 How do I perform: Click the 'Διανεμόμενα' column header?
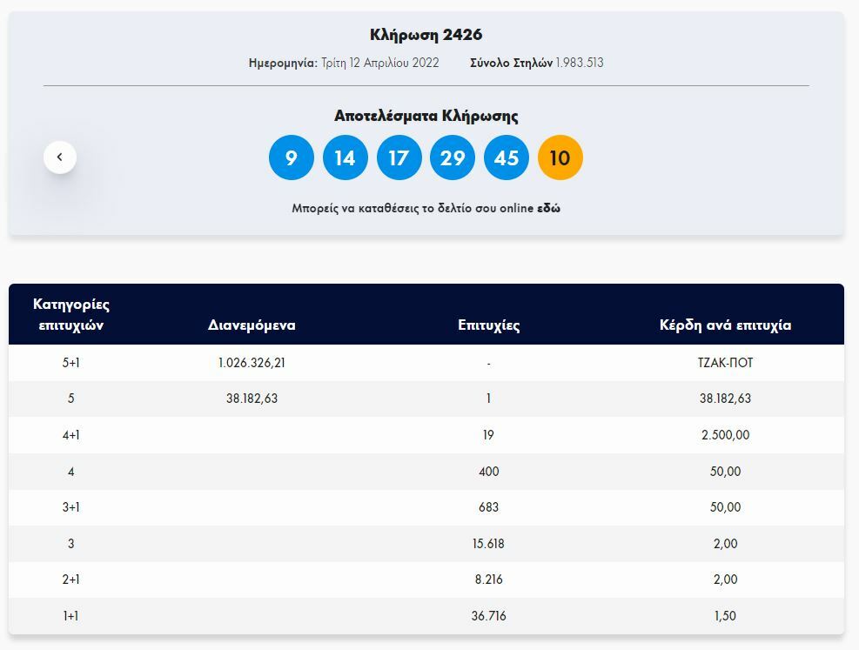click(252, 325)
